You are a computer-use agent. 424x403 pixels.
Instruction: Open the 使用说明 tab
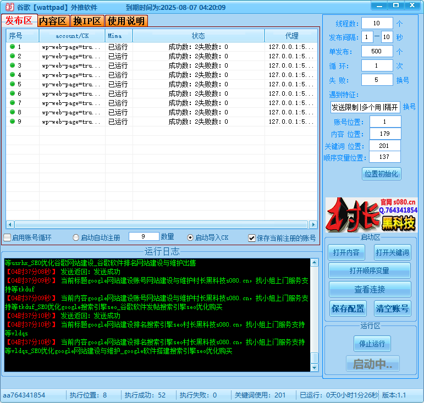[126, 21]
